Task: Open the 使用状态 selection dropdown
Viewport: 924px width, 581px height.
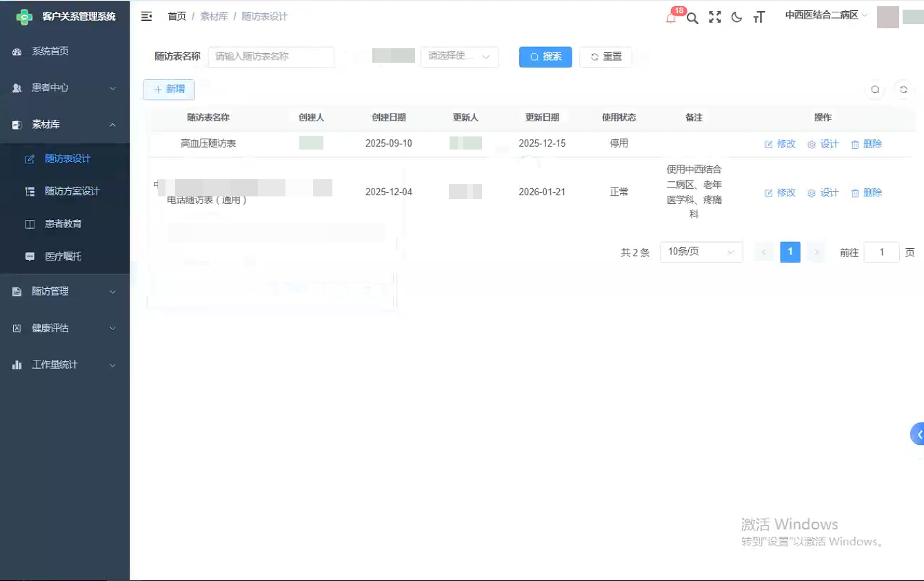Action: point(459,57)
